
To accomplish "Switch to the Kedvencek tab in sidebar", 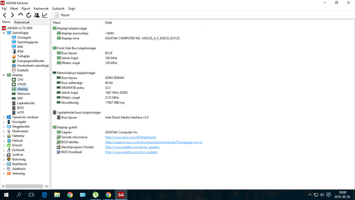I will (22, 22).
